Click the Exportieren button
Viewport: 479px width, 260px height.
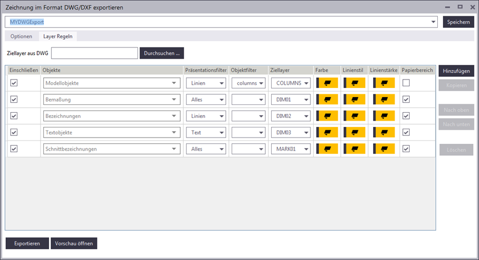coord(27,243)
